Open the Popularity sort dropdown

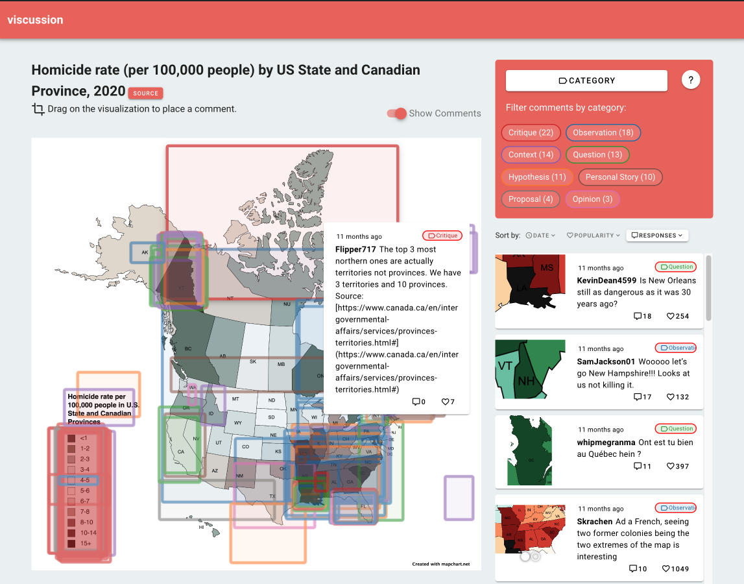pos(593,236)
